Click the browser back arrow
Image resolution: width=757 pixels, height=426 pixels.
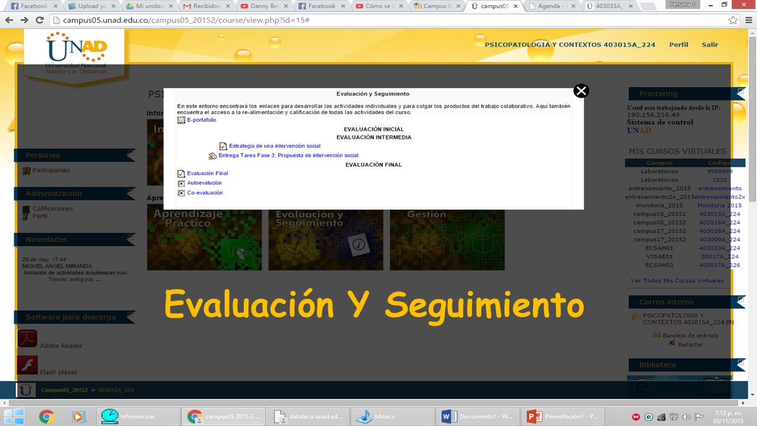[x=9, y=20]
